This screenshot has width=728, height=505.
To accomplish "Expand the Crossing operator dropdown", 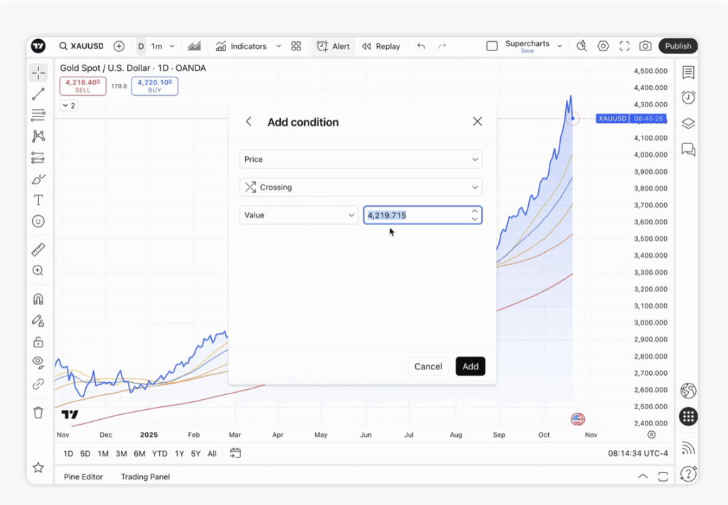I will (x=360, y=188).
